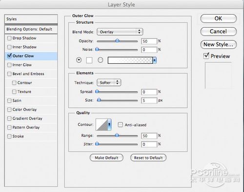The image size is (244, 192).
Task: Uncheck the Preview checkbox
Action: [x=206, y=56]
